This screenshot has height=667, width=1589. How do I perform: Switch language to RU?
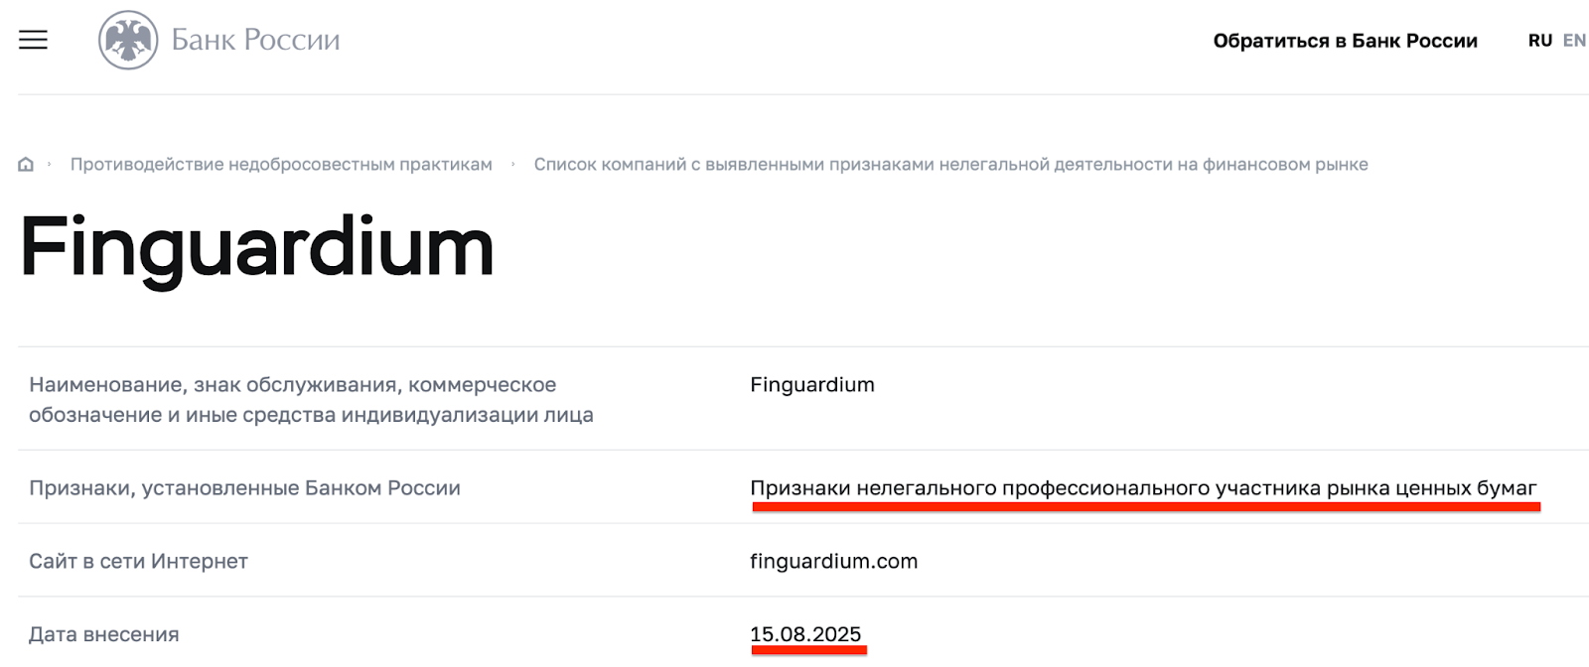coord(1539,41)
